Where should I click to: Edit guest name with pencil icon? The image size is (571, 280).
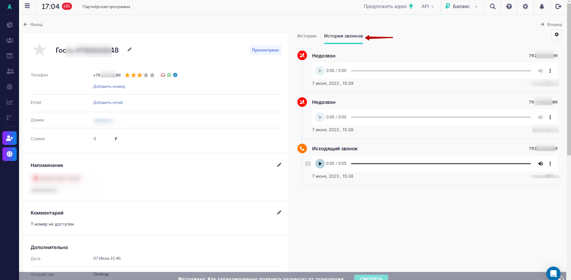click(130, 49)
